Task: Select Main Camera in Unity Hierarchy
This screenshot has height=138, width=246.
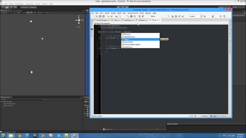Action: (x=8, y=106)
